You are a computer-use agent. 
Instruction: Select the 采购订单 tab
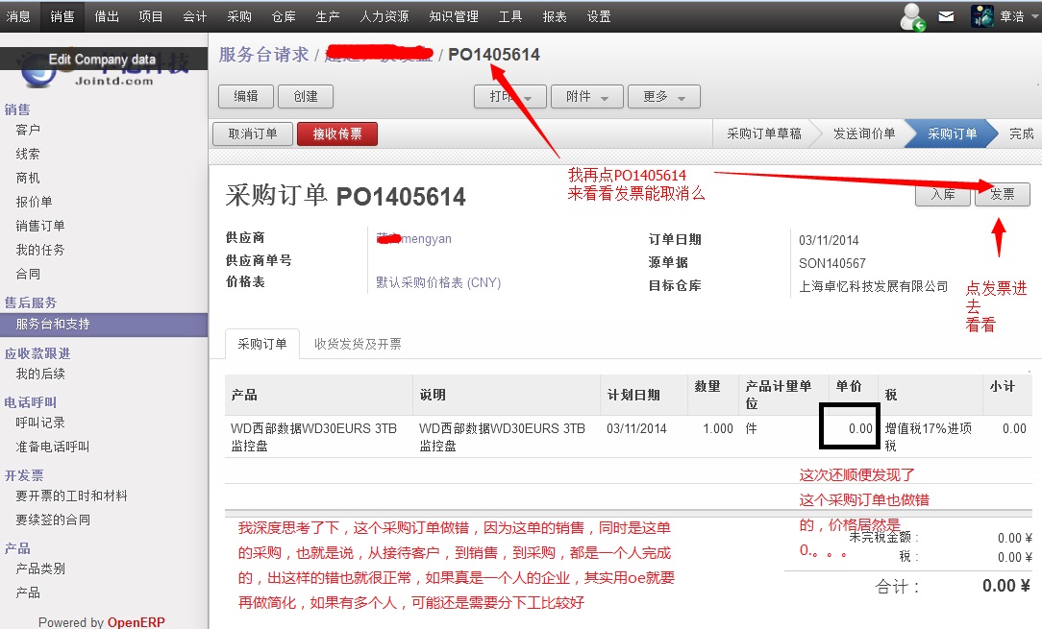coord(261,344)
